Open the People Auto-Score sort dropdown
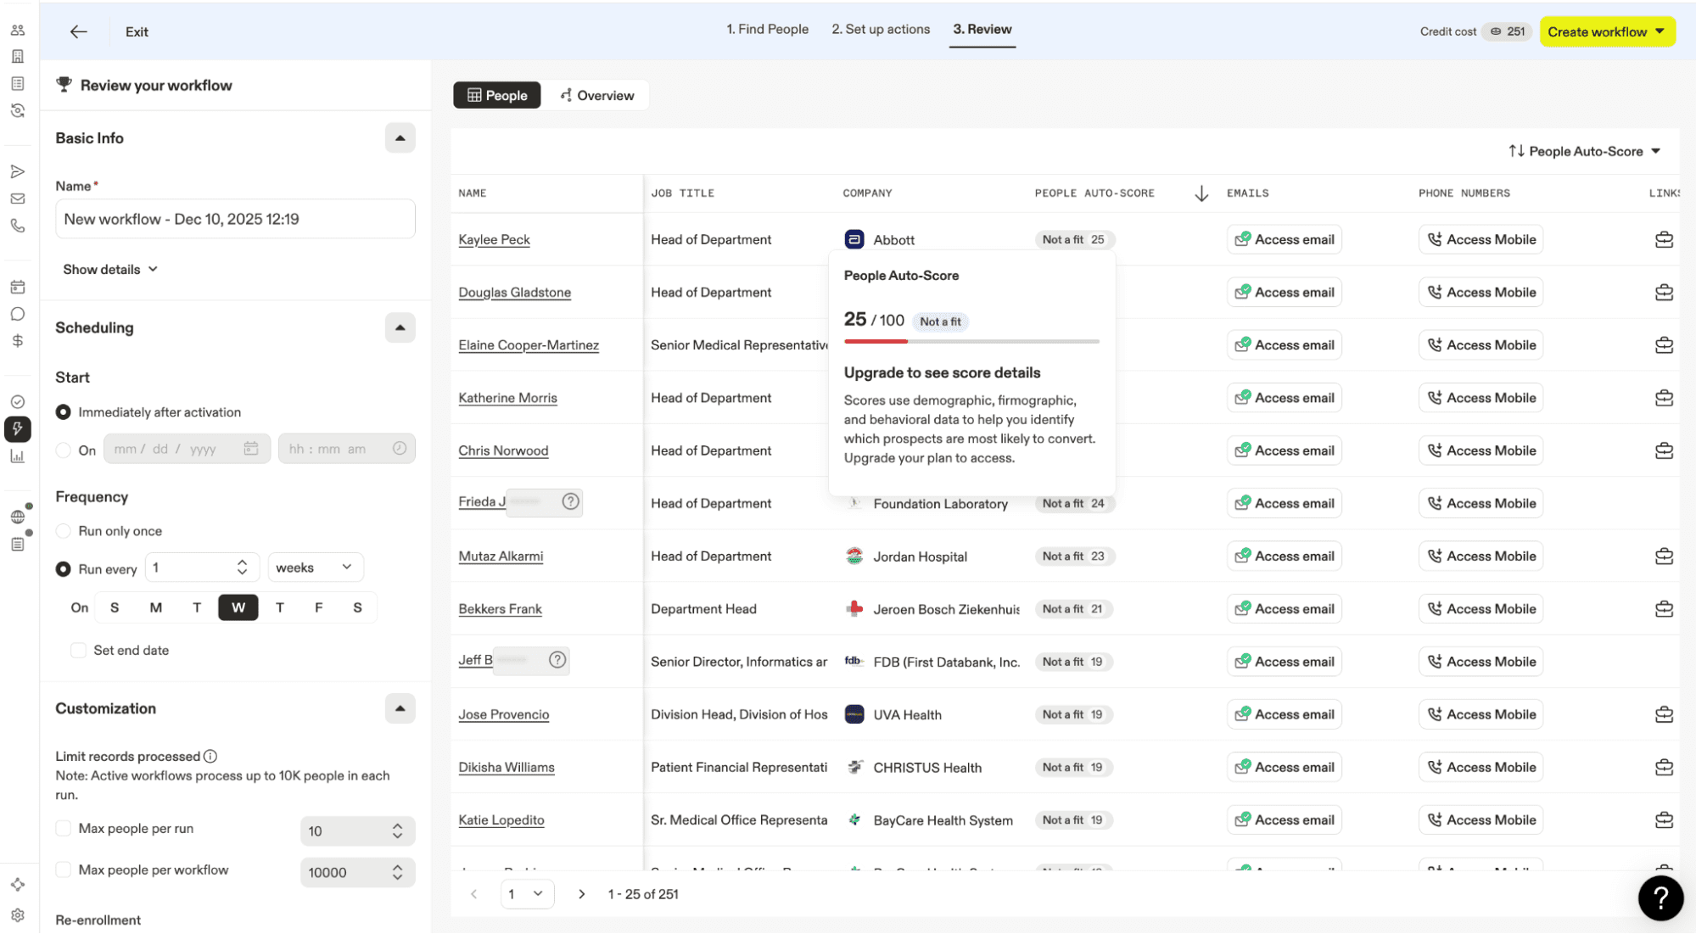The width and height of the screenshot is (1696, 934). 1584,151
